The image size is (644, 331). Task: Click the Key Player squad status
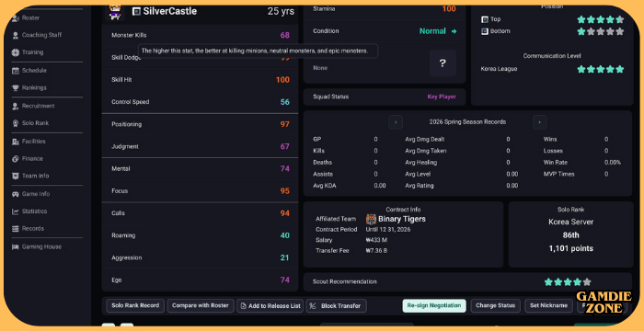[x=442, y=97]
